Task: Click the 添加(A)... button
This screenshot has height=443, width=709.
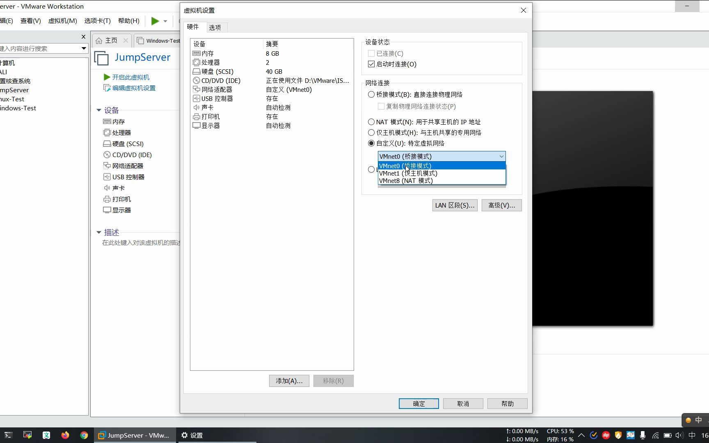Action: pos(289,381)
